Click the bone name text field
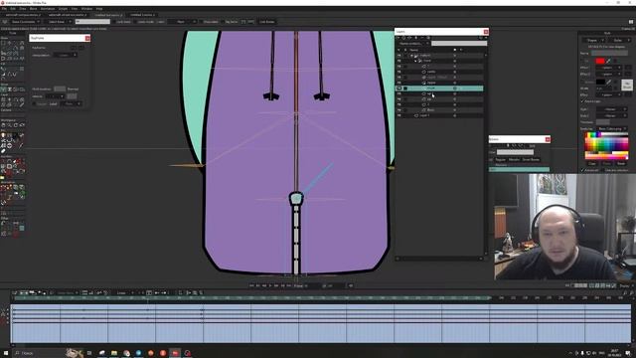This screenshot has height=358, width=636. (92, 22)
